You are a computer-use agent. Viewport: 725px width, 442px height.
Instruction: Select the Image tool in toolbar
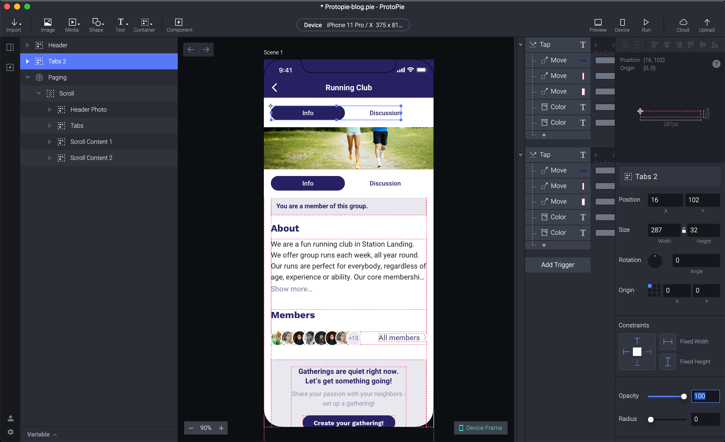[48, 25]
